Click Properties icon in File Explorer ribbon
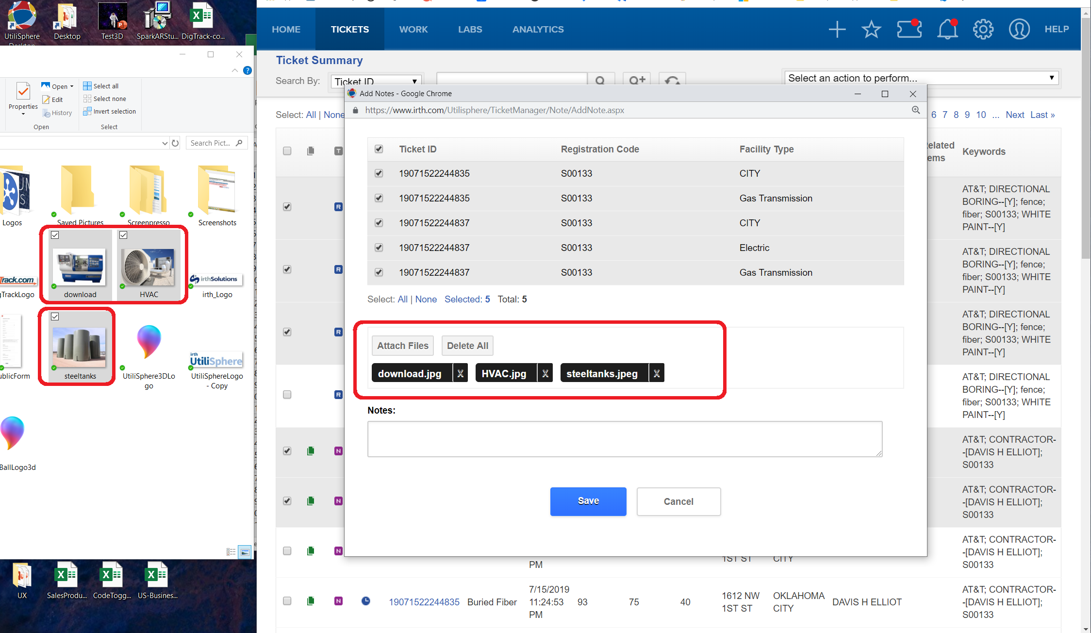Image resolution: width=1091 pixels, height=633 pixels. (23, 92)
